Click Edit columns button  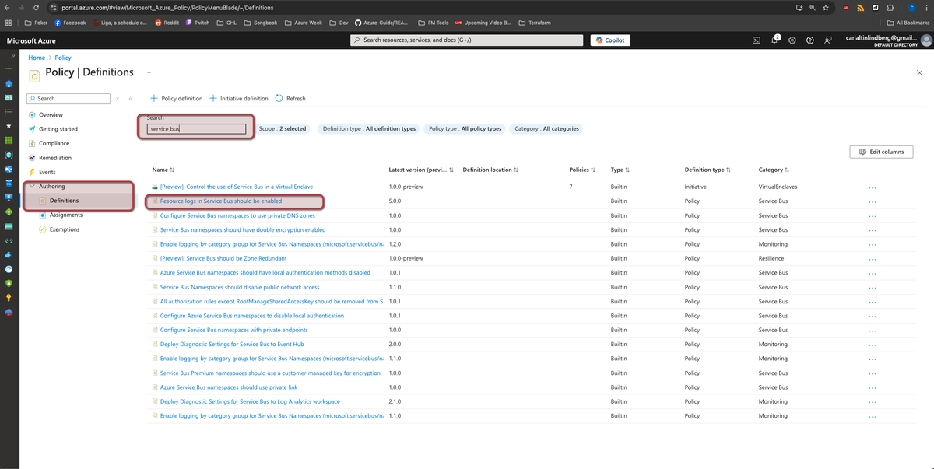click(x=881, y=152)
